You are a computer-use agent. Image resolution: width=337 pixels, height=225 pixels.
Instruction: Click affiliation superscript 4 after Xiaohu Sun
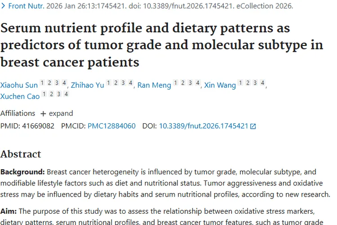tap(64, 83)
